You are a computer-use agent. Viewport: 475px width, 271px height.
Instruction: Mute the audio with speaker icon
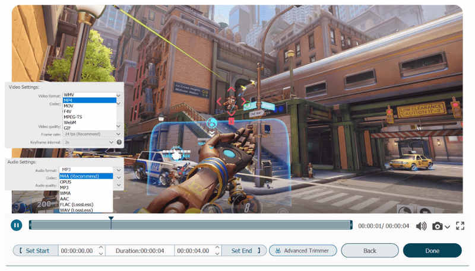pyautogui.click(x=421, y=226)
